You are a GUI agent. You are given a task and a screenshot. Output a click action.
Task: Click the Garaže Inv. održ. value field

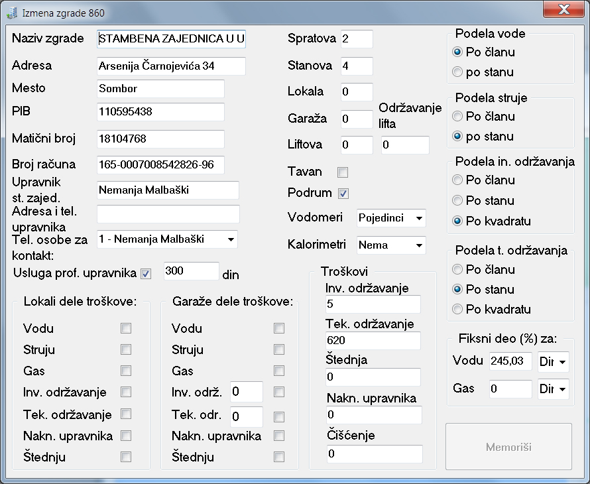247,392
